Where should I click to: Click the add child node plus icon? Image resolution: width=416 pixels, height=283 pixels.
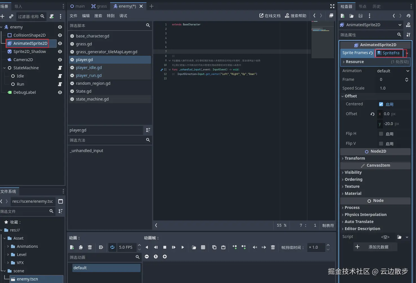tap(2, 16)
